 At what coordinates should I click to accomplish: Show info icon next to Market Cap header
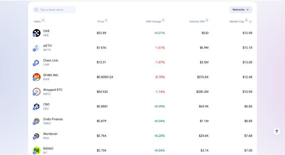click(246, 20)
